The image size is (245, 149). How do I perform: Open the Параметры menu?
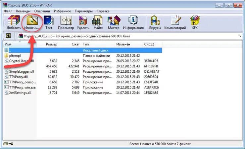coord(83,11)
